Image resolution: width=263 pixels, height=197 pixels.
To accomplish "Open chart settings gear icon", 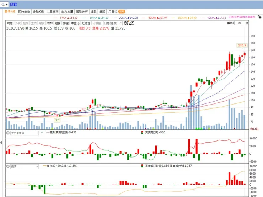I will coord(126,23).
